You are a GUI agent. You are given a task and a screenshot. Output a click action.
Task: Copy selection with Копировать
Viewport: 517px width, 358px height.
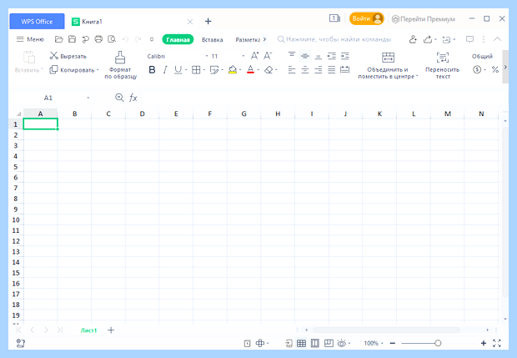point(72,70)
